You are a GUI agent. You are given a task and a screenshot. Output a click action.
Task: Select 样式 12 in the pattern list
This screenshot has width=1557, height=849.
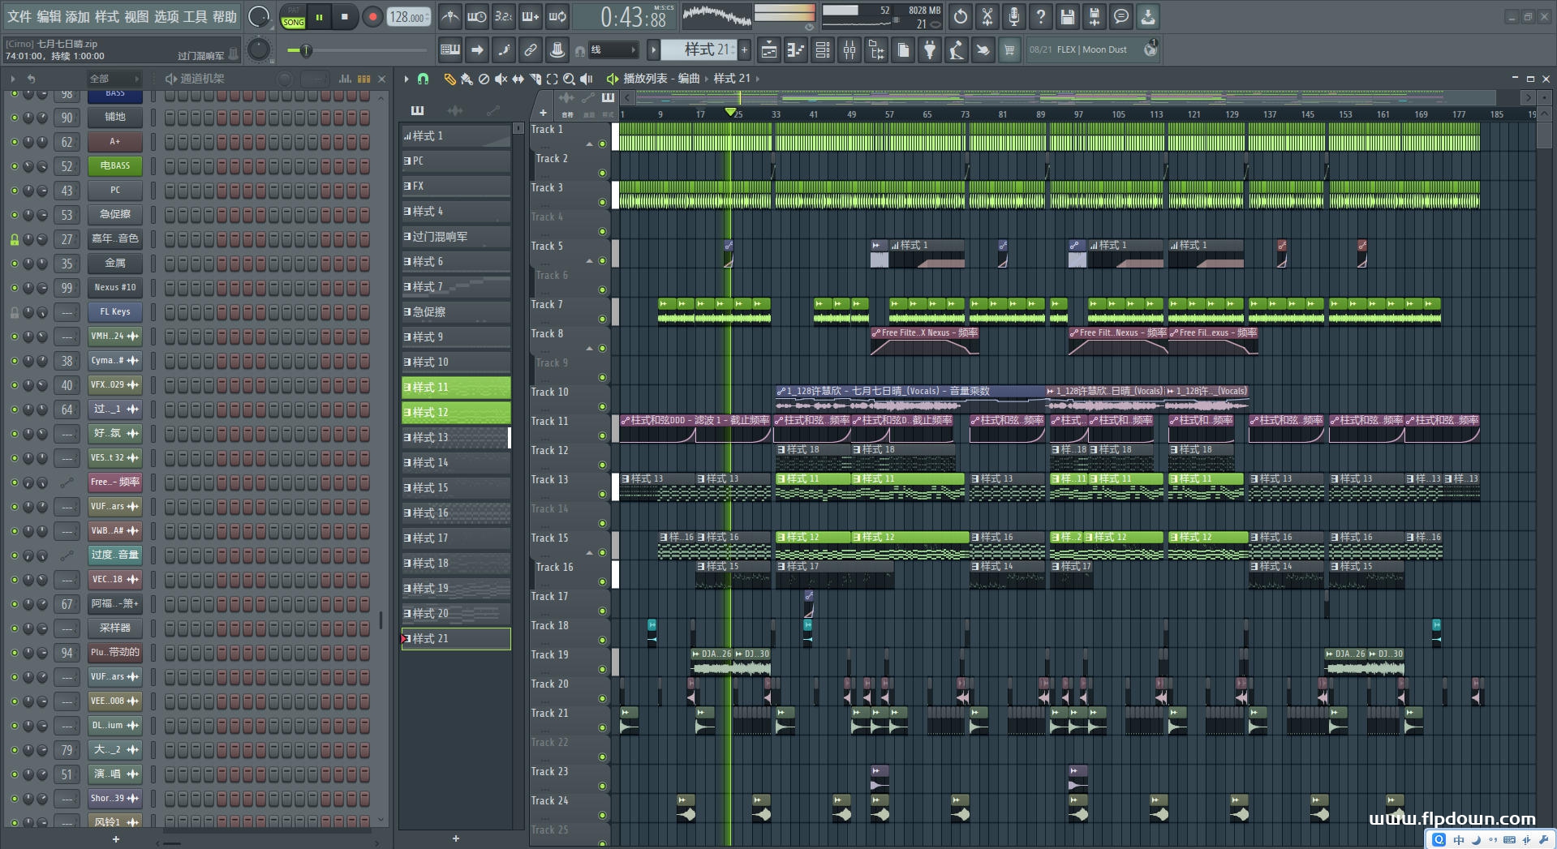pos(456,412)
